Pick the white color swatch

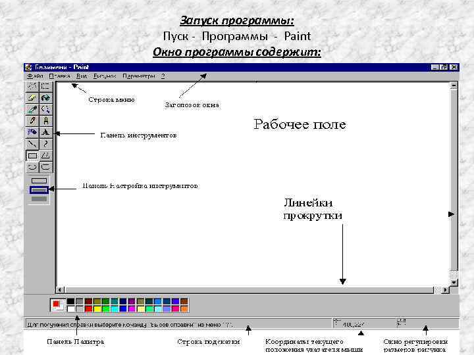(x=70, y=309)
